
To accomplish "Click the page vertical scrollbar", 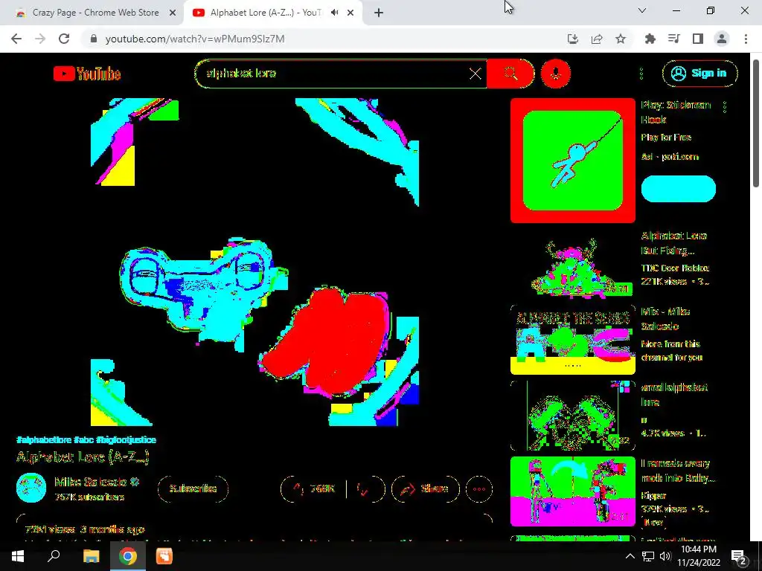I will [756, 123].
